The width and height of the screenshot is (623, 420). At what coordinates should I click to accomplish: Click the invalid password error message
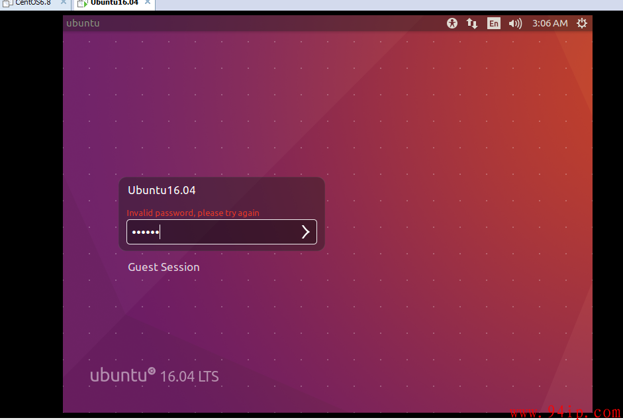point(193,213)
